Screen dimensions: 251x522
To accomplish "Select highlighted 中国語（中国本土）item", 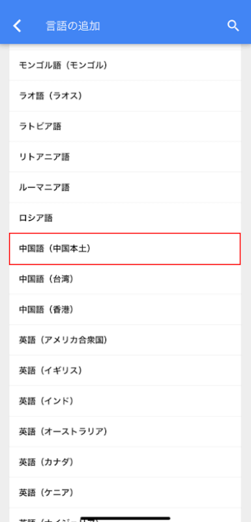I will tap(125, 249).
